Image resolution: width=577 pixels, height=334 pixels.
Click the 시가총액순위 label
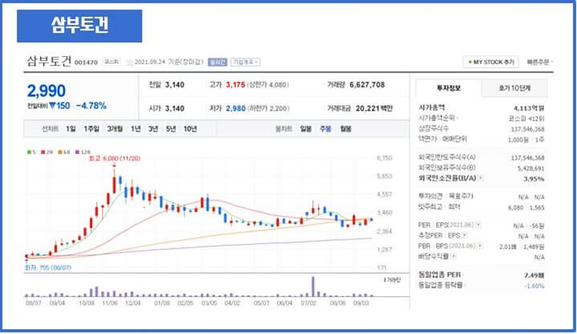[x=437, y=118]
